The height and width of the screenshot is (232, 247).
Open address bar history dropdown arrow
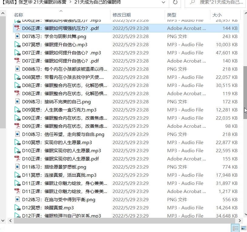pyautogui.click(x=163, y=2)
